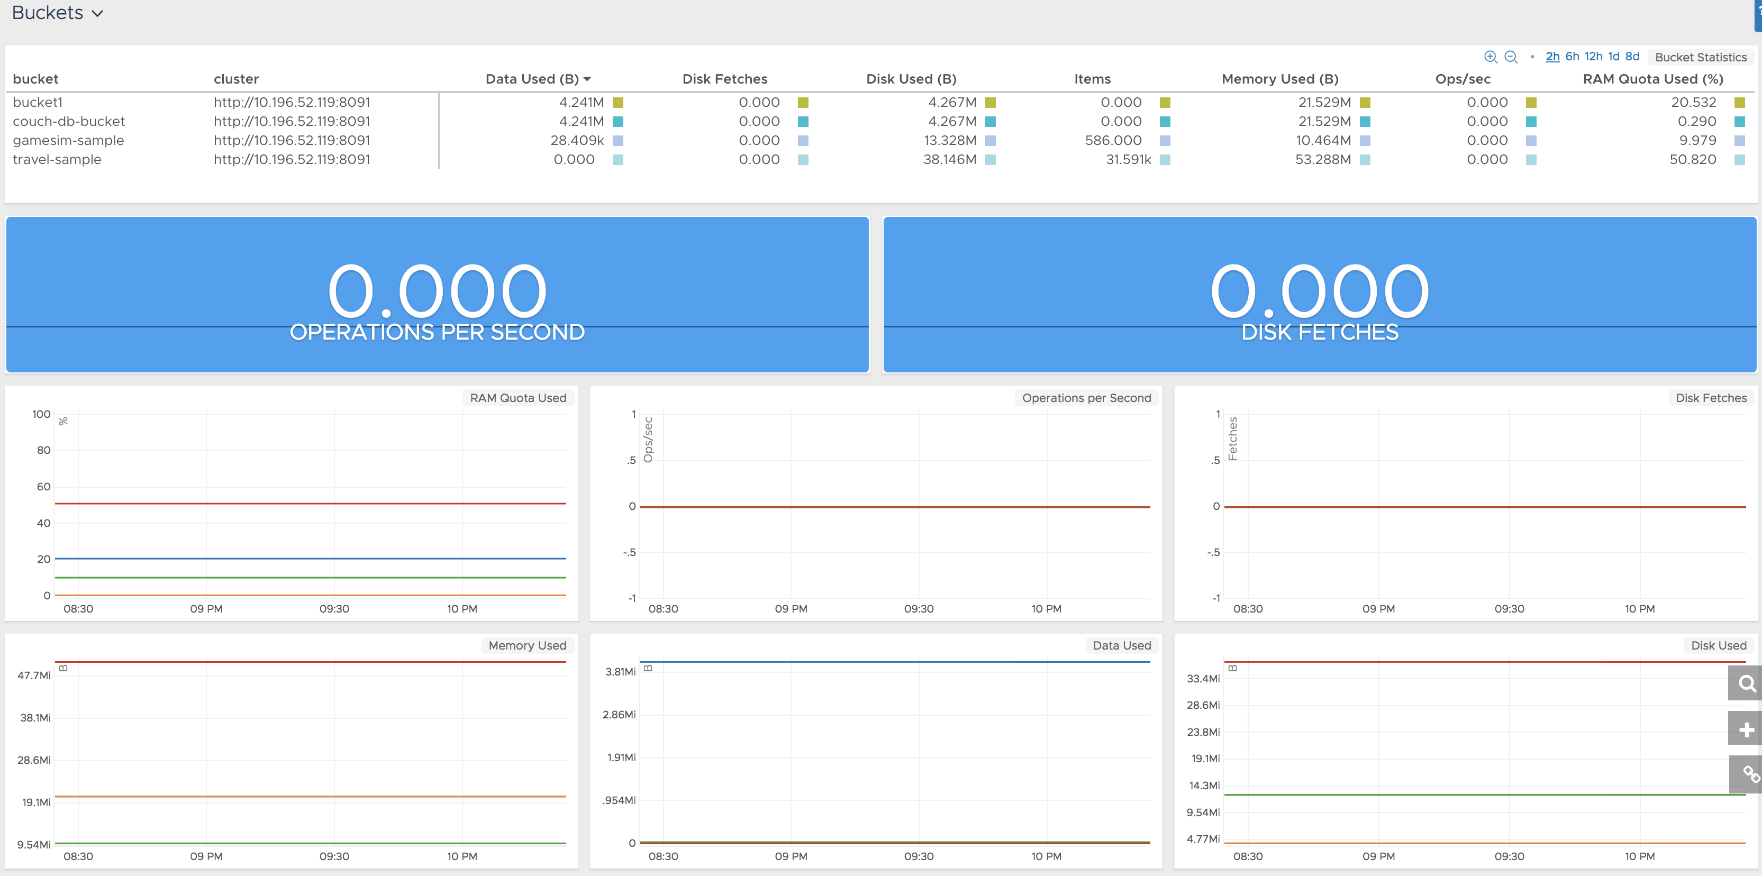The width and height of the screenshot is (1762, 876).
Task: Click couch-db-bucket Memory Used color swatch
Action: tap(1365, 122)
